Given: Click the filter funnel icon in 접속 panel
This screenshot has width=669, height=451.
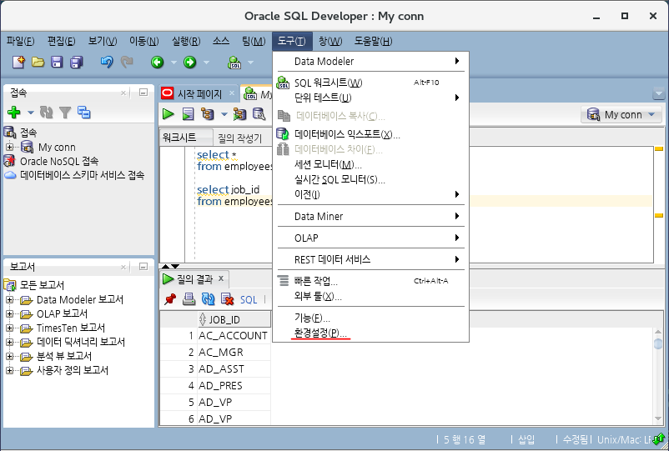Looking at the screenshot, I should coord(65,113).
